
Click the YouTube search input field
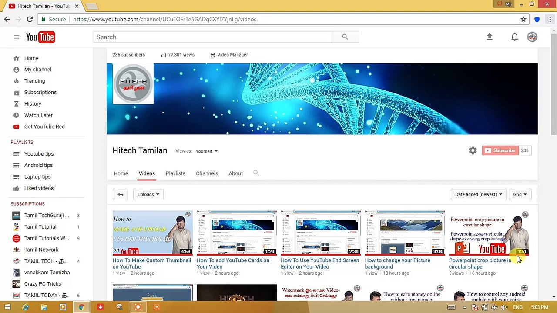pos(212,37)
